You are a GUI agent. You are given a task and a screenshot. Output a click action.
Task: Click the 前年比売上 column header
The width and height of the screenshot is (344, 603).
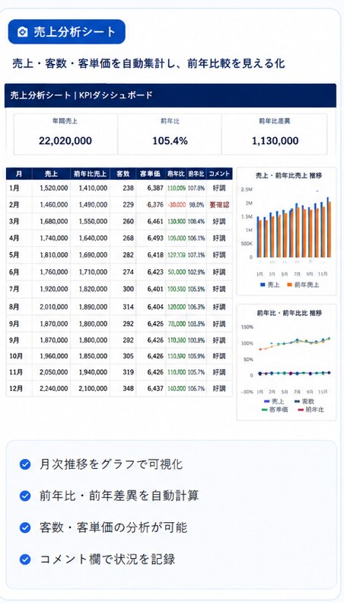click(x=91, y=174)
